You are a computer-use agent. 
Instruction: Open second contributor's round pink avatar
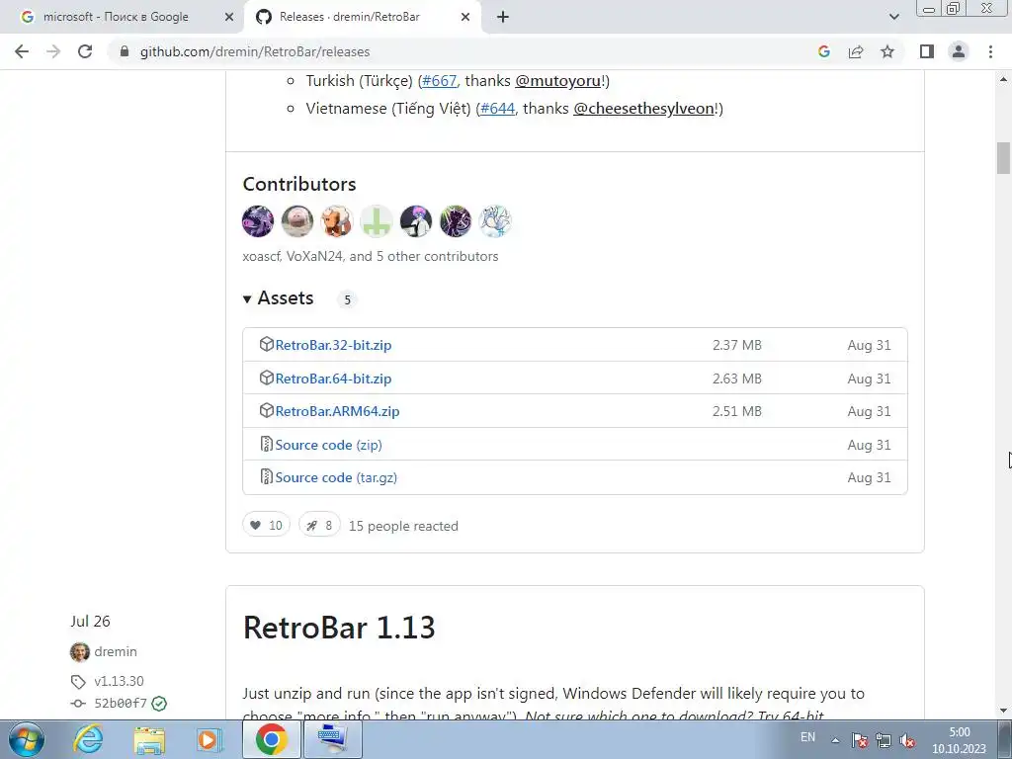click(x=296, y=221)
